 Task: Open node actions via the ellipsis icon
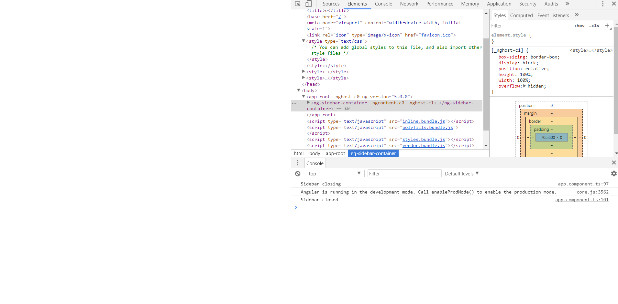pyautogui.click(x=294, y=103)
